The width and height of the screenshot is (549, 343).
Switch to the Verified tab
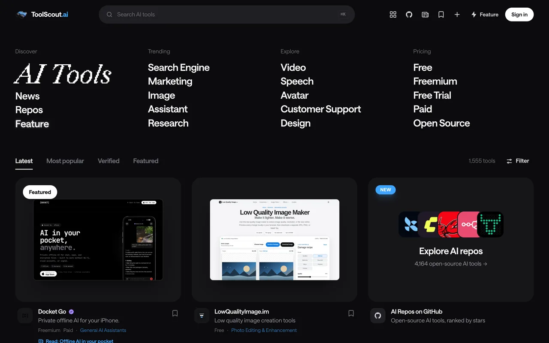tap(109, 161)
